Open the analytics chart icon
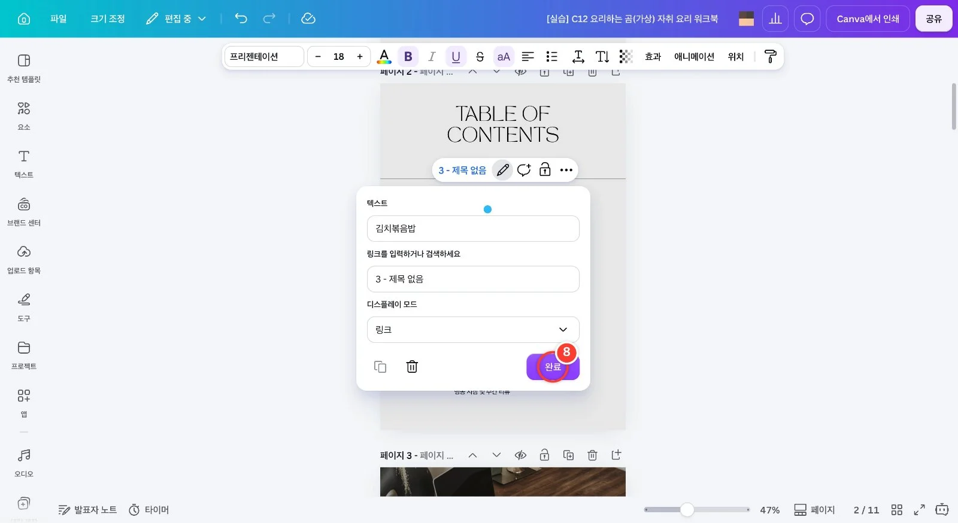Screen dimensions: 958x523 click(x=775, y=19)
